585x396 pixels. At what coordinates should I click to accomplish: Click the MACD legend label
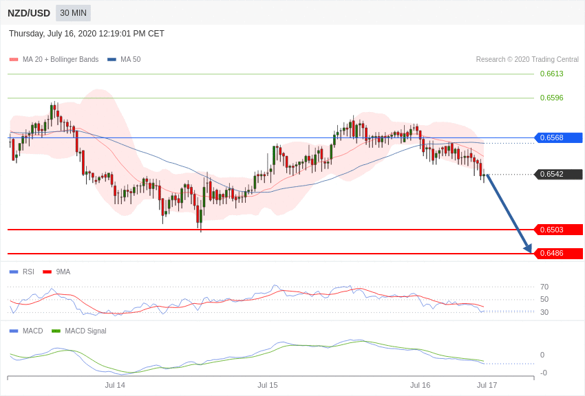pyautogui.click(x=33, y=331)
